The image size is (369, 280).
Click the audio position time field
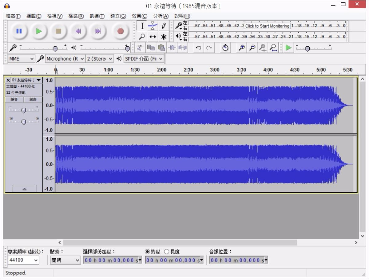tap(239, 260)
